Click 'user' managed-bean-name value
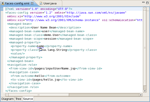 click(46, 31)
